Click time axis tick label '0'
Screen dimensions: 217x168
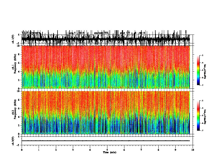pyautogui.click(x=22, y=150)
